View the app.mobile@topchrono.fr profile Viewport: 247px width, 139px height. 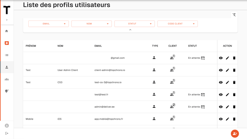tap(221, 119)
